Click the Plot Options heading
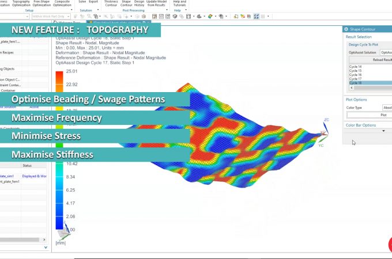Image resolution: width=392 pixels, height=259 pixels. 356,100
